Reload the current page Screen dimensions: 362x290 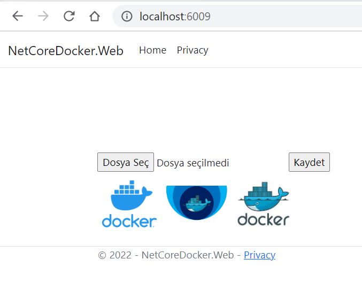[69, 16]
